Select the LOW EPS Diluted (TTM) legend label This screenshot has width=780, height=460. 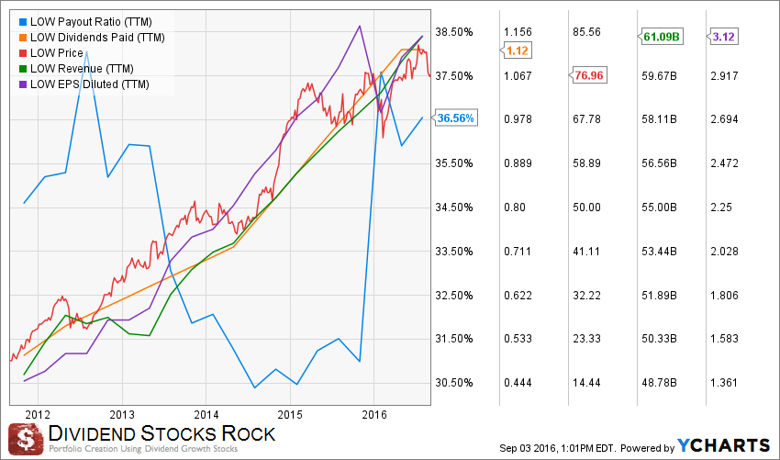[x=90, y=84]
